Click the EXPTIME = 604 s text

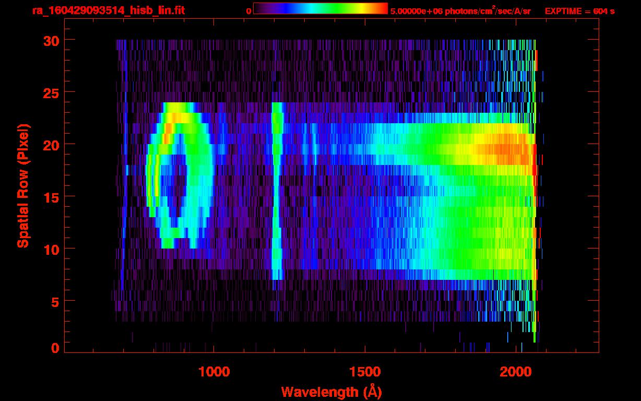[579, 11]
